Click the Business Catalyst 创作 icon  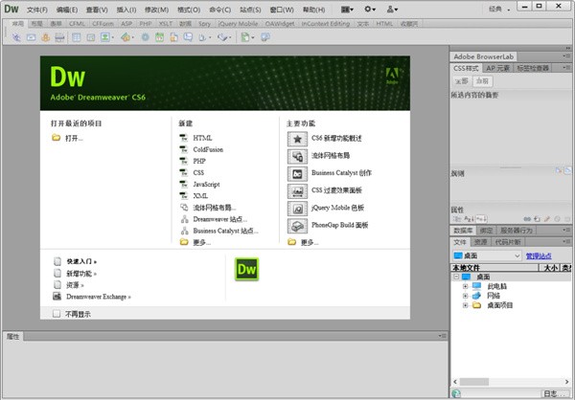tap(297, 173)
